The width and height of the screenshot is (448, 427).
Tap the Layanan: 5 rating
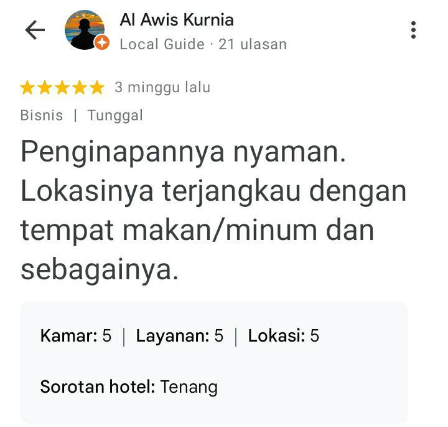(x=179, y=335)
